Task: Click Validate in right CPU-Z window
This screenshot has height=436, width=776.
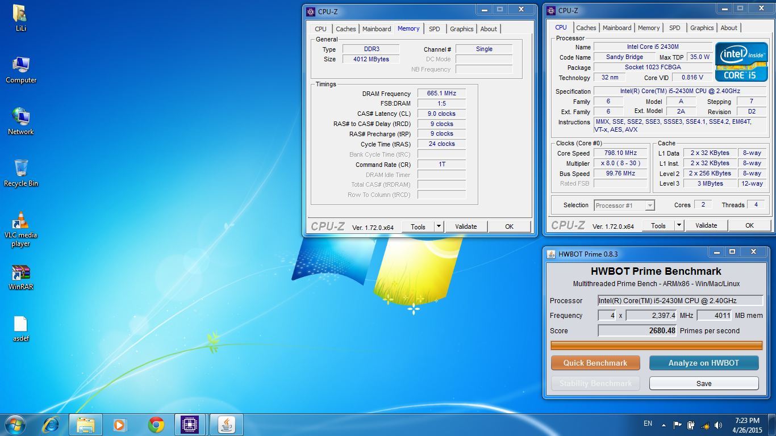Action: [706, 225]
